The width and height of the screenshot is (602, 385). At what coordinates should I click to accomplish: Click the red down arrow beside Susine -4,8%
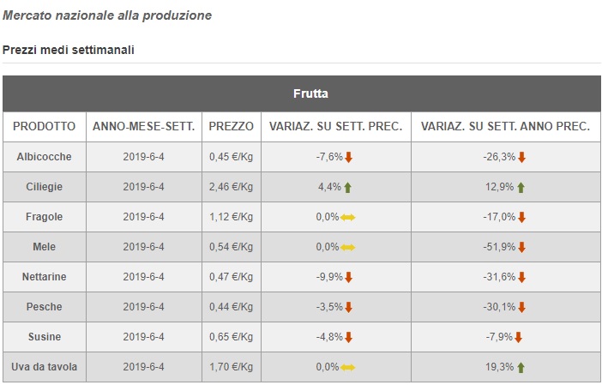pos(349,337)
